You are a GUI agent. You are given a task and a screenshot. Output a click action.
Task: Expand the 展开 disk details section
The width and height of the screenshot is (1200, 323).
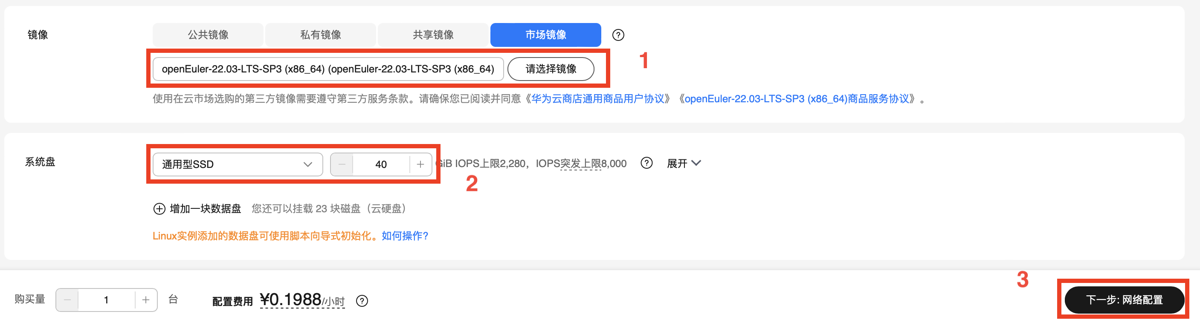(684, 163)
